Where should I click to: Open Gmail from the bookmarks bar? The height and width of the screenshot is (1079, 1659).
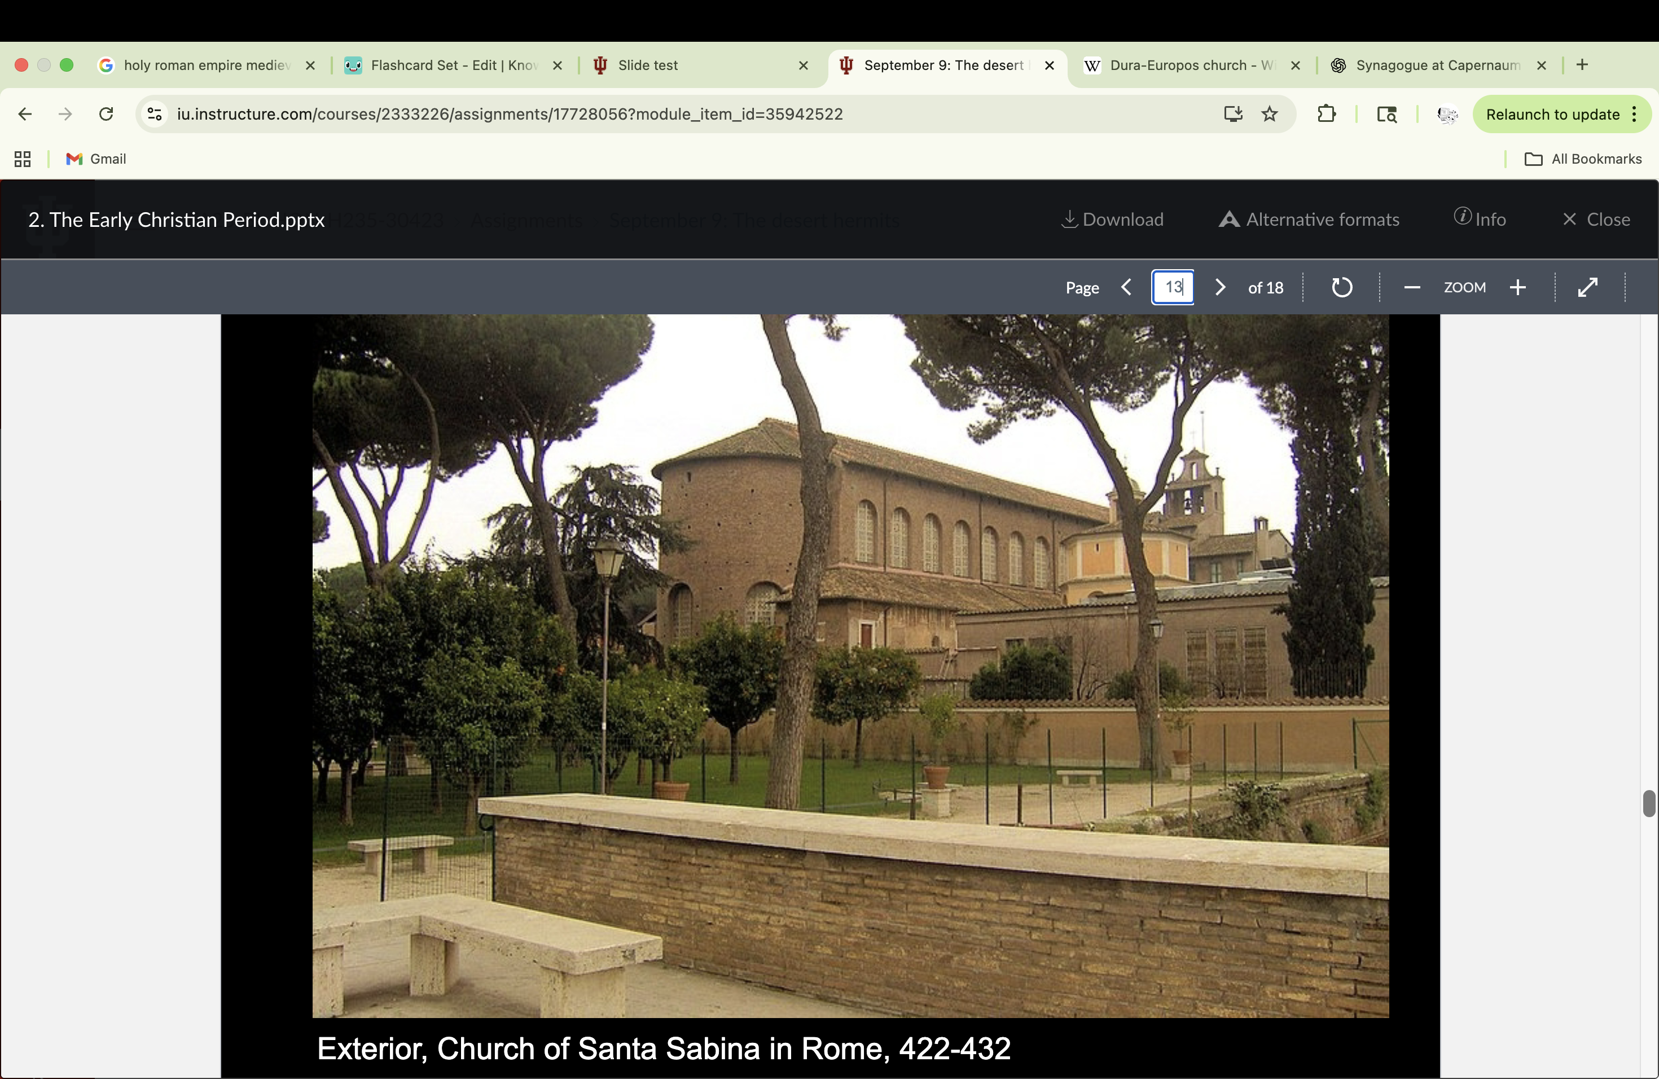pos(95,159)
